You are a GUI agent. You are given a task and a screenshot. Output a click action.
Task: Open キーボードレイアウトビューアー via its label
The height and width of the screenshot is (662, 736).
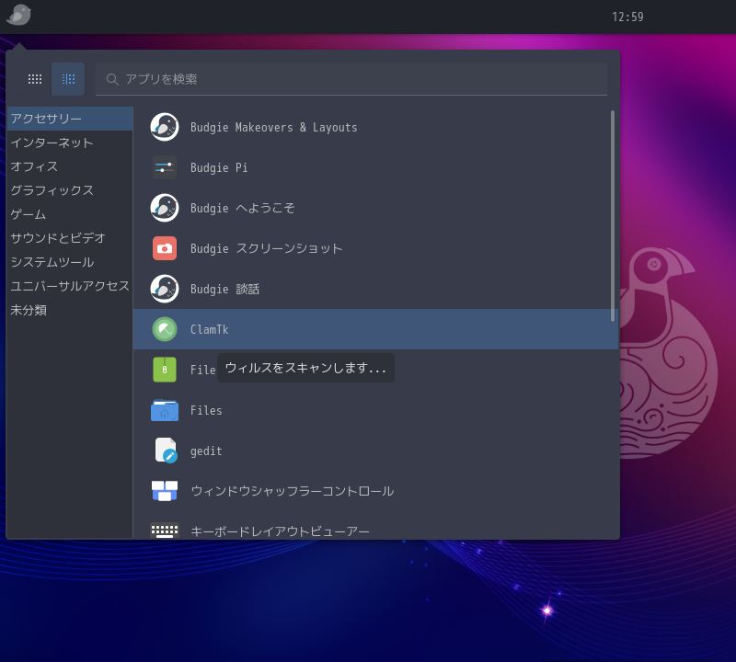(280, 531)
